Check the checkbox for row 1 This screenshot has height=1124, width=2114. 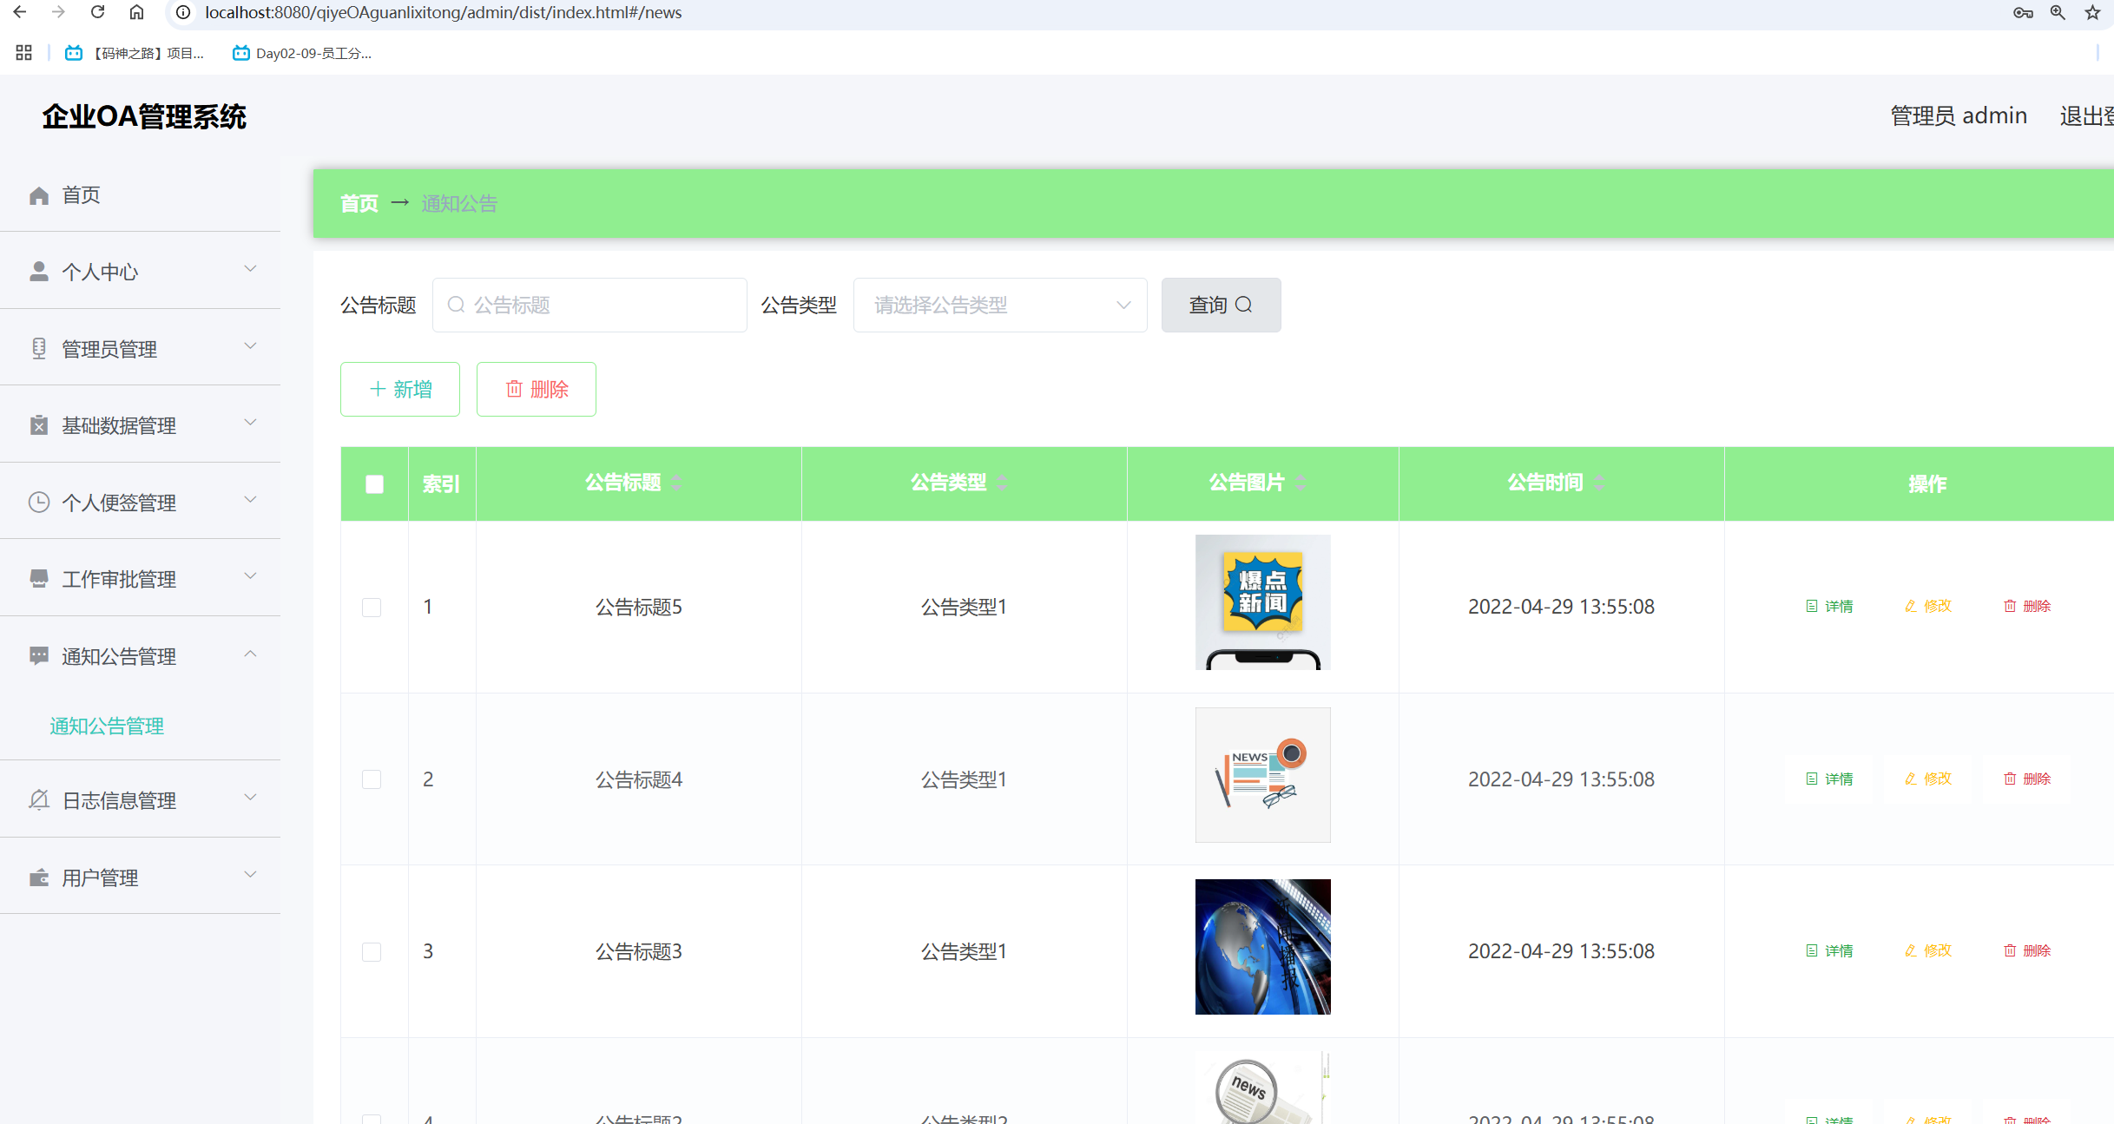tap(372, 607)
